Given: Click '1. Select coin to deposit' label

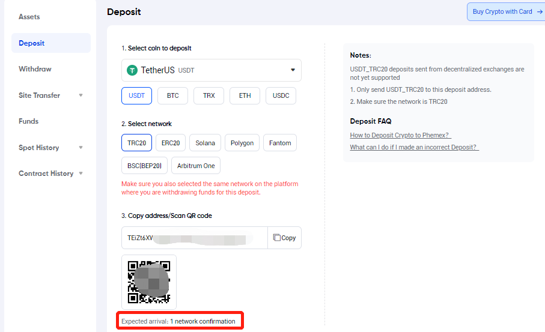Looking at the screenshot, I should [156, 48].
